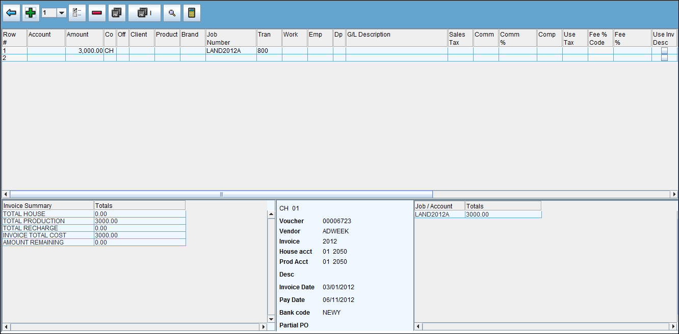Screen dimensions: 679x334
Task: Select the LAND2012A job number cell in grid
Action: tap(231, 51)
